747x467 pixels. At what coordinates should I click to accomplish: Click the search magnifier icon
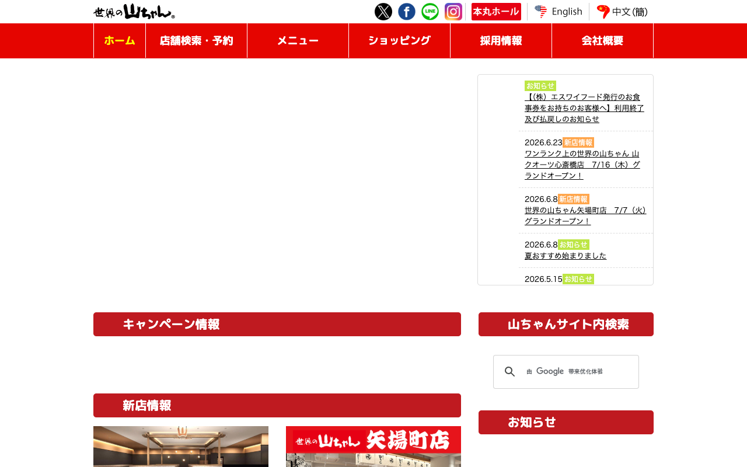click(x=510, y=372)
